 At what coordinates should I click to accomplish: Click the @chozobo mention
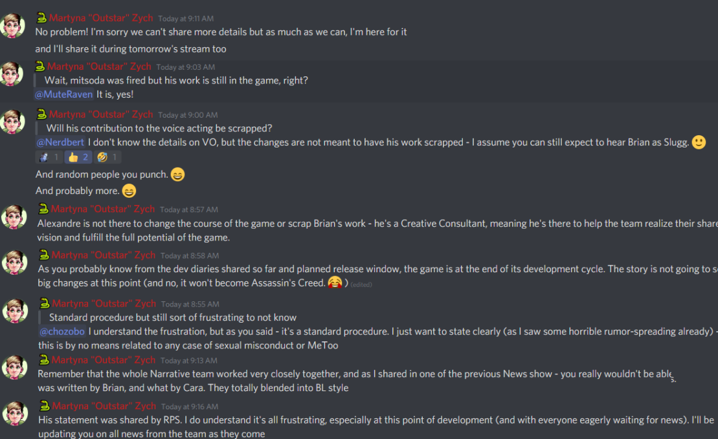pyautogui.click(x=62, y=332)
